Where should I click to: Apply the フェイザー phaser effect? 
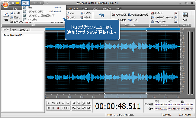86,13
